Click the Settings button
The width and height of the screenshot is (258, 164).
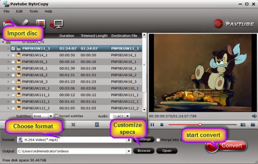[144, 139]
